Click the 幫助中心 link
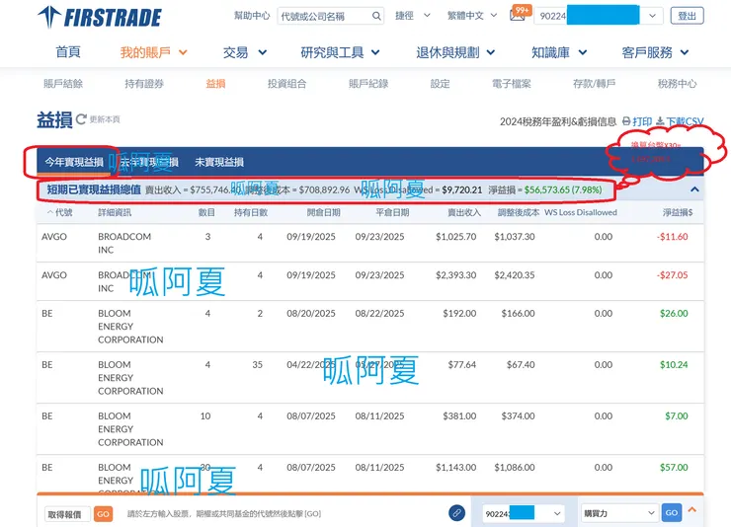Image resolution: width=731 pixels, height=527 pixels. (252, 16)
